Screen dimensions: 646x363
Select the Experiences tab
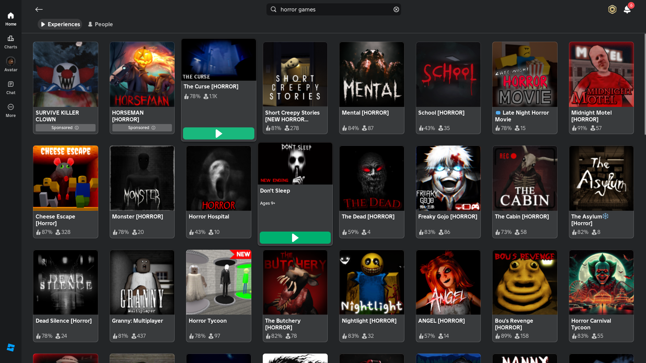pos(60,24)
